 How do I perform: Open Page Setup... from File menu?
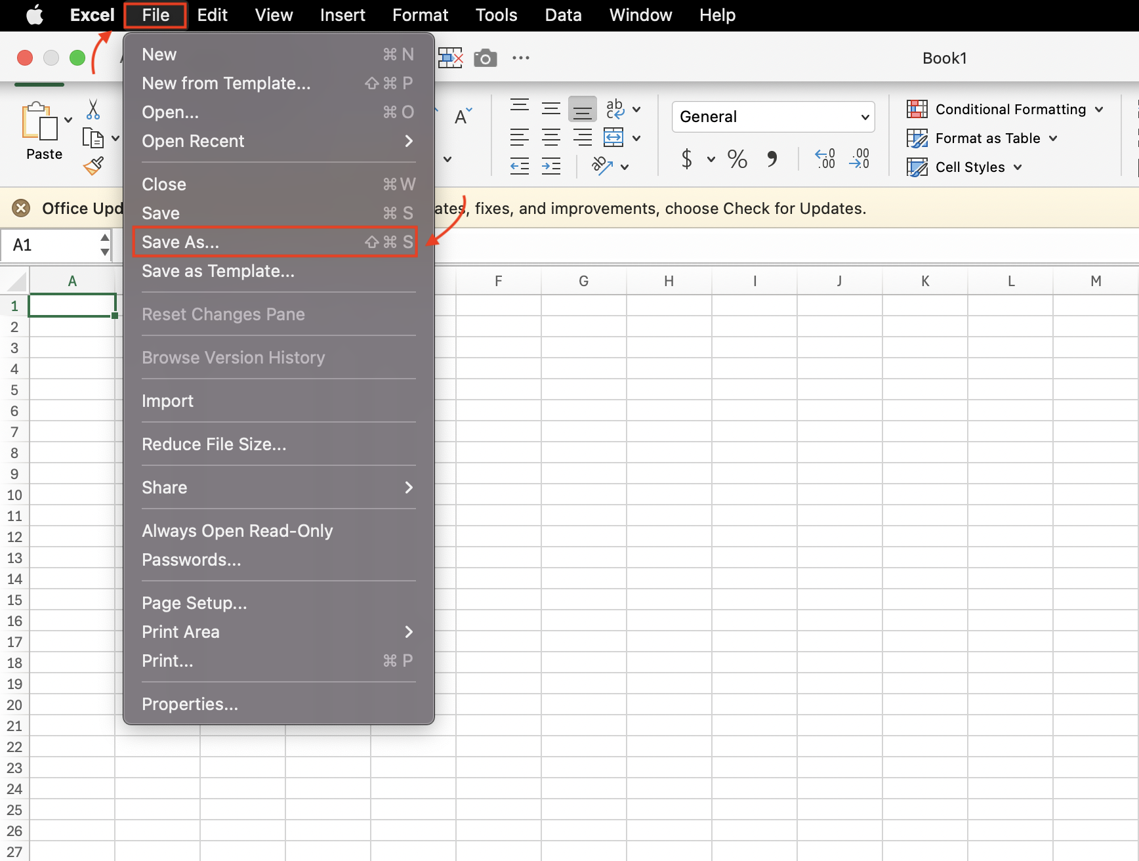click(278, 603)
